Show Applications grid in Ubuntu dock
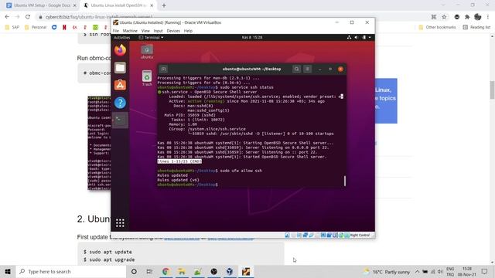 [x=120, y=223]
